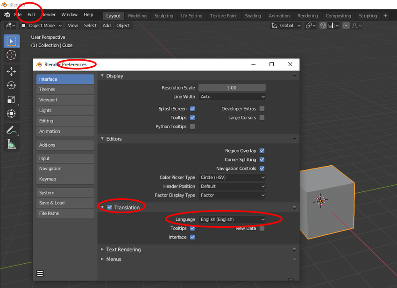This screenshot has height=288, width=397.
Task: Open the Global transform orientation dropdown
Action: (x=286, y=26)
